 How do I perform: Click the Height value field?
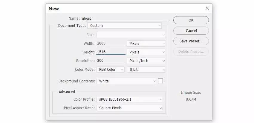point(111,52)
